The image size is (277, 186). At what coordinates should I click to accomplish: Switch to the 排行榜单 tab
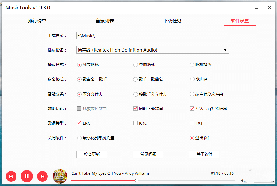[37, 21]
